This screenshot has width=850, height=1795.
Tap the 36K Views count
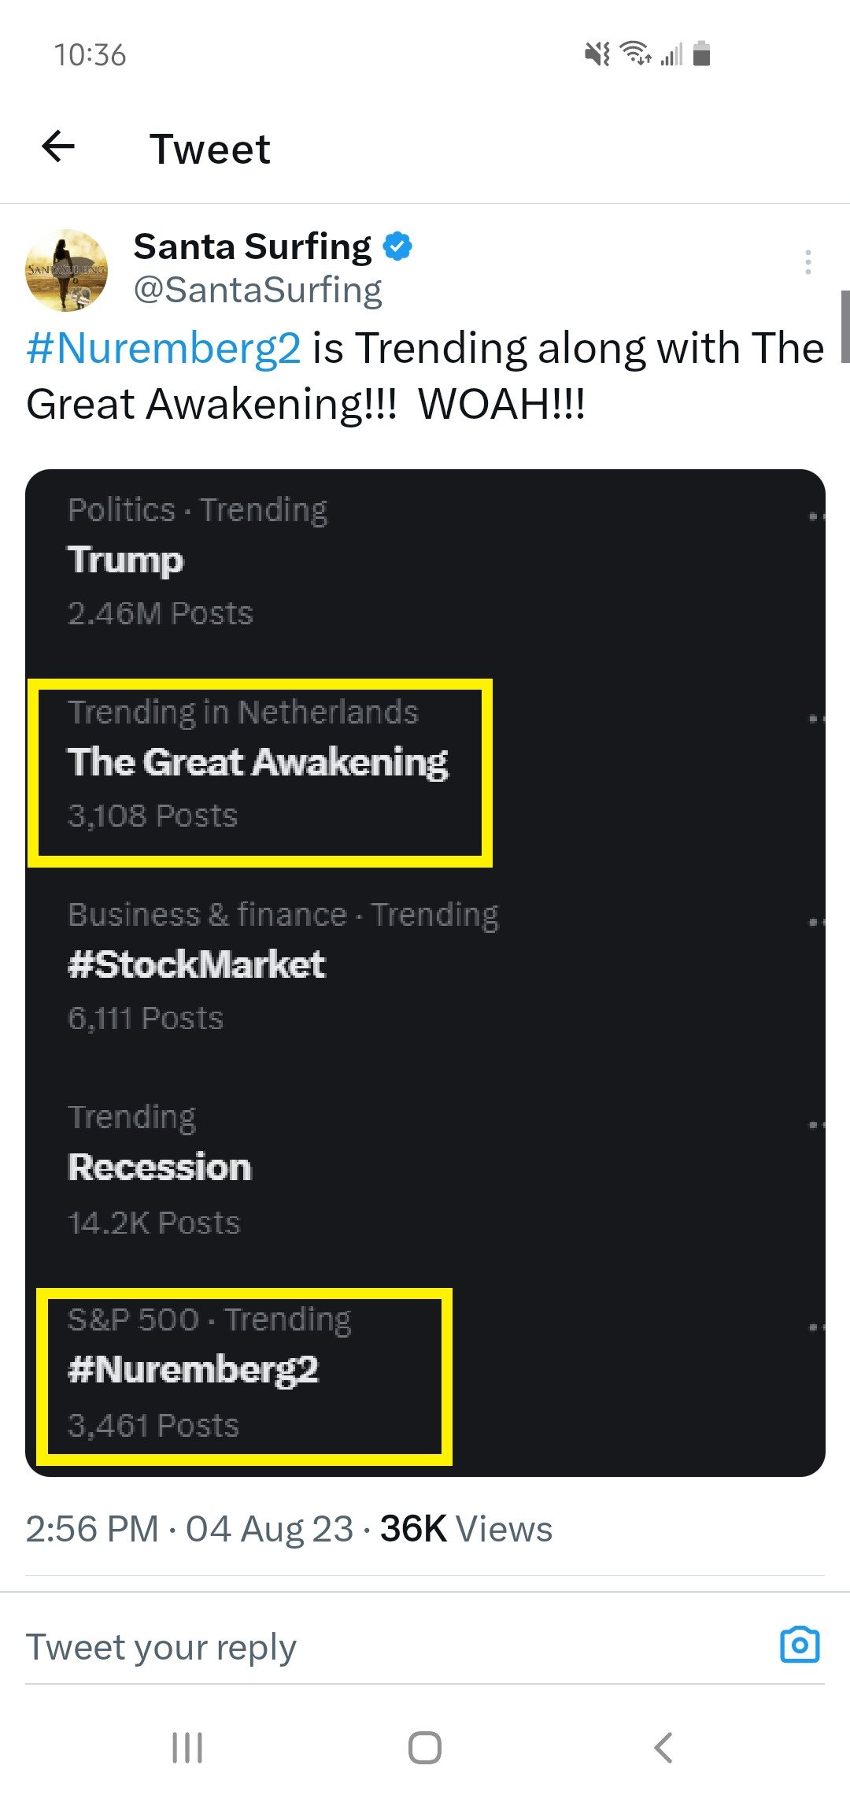coord(466,1529)
